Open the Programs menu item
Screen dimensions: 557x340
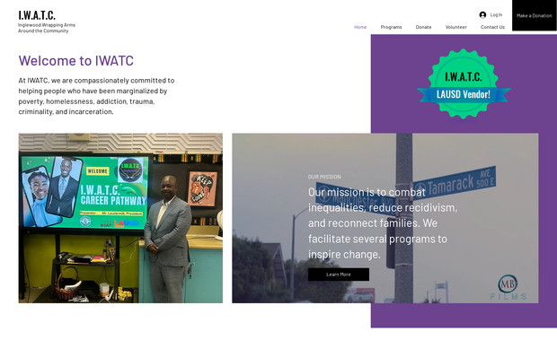point(391,27)
